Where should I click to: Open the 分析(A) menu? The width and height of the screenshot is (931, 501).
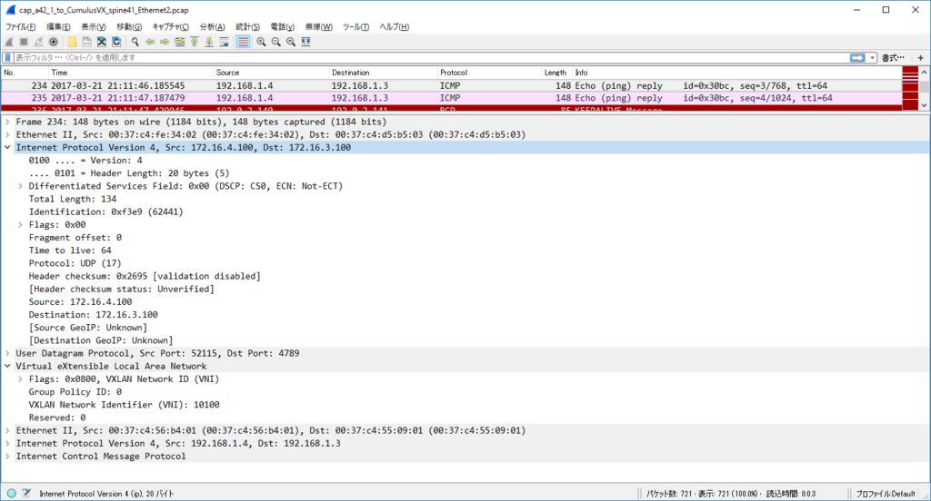tap(212, 26)
